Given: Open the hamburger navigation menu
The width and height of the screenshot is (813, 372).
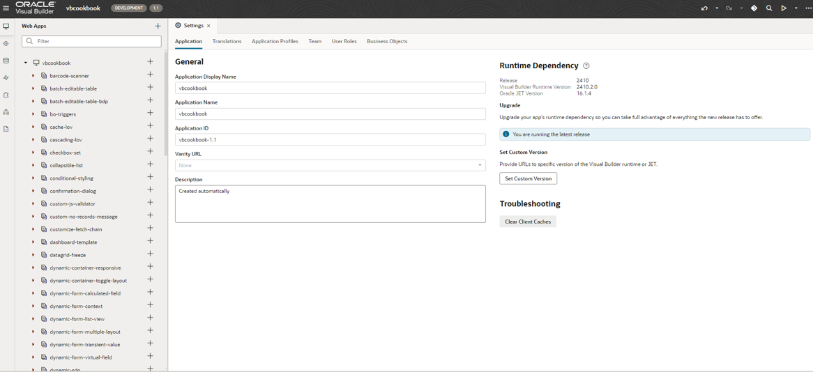Looking at the screenshot, I should click(x=6, y=8).
